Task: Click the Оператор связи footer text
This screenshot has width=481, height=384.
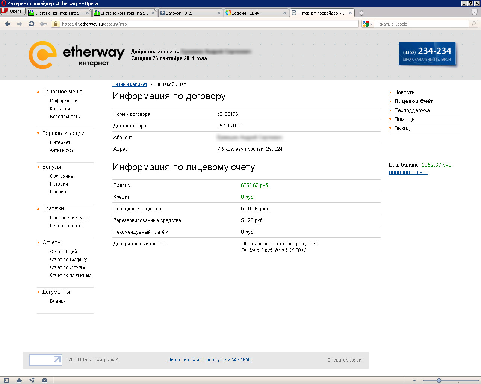Action: (344, 360)
